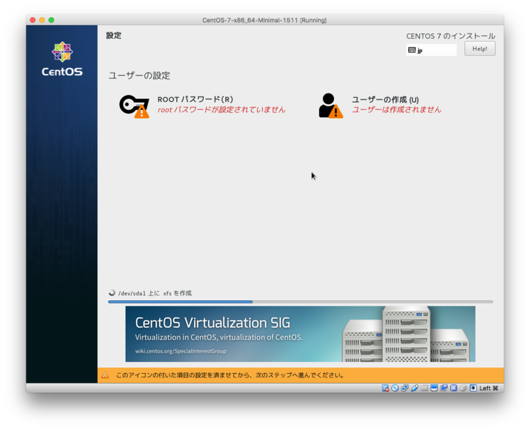The height and width of the screenshot is (430, 530).
Task: Close the VirtualBox window with red button
Action: point(32,20)
